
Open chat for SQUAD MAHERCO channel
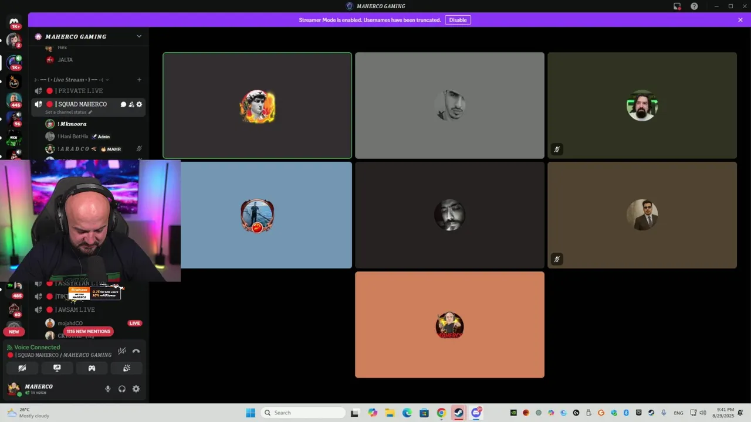tap(123, 104)
